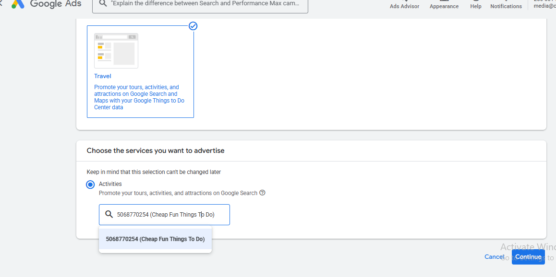Viewport: 556px width, 277px height.
Task: Click the Travel card heading text
Action: [102, 76]
